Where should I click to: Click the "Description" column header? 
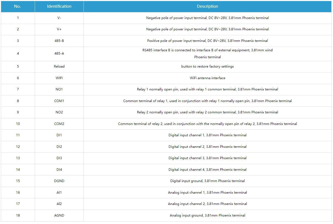pos(207,6)
